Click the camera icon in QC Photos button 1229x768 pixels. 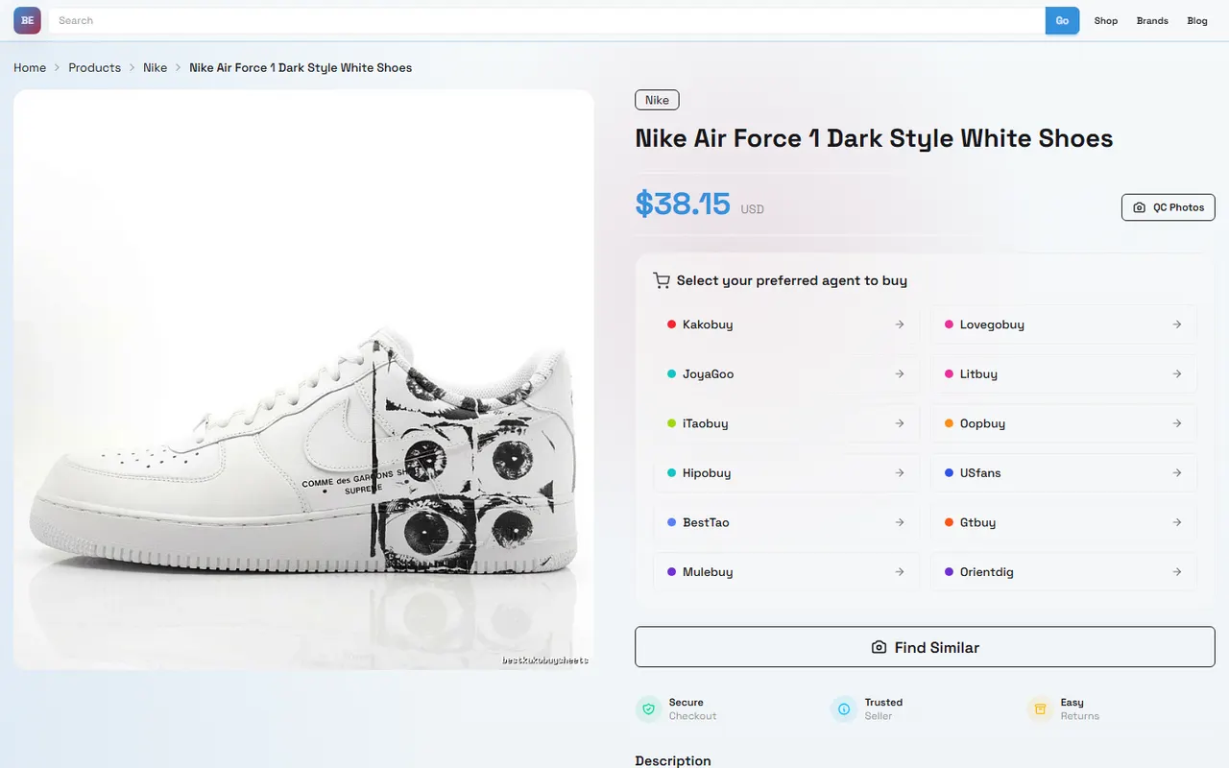tap(1140, 207)
